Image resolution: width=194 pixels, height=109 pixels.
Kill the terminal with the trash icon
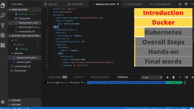click(174, 77)
